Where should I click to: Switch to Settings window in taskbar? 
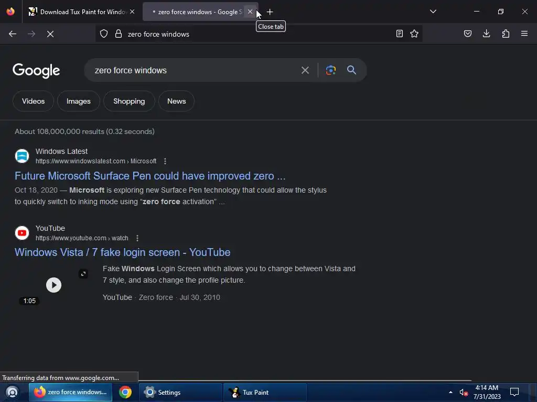tap(180, 393)
